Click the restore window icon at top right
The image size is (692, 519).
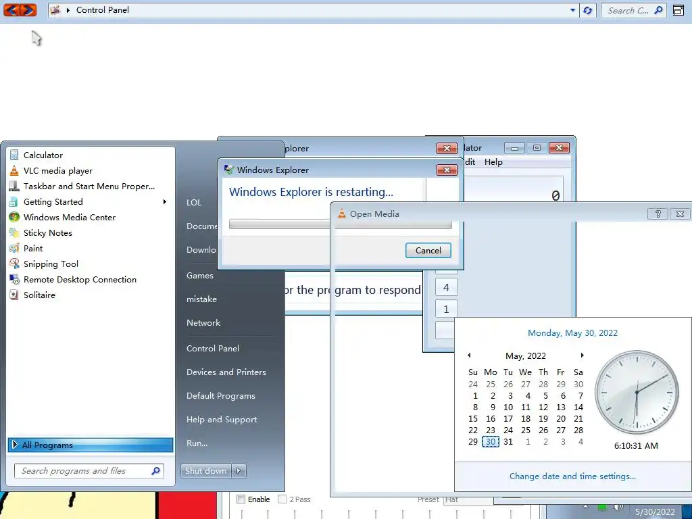[678, 9]
